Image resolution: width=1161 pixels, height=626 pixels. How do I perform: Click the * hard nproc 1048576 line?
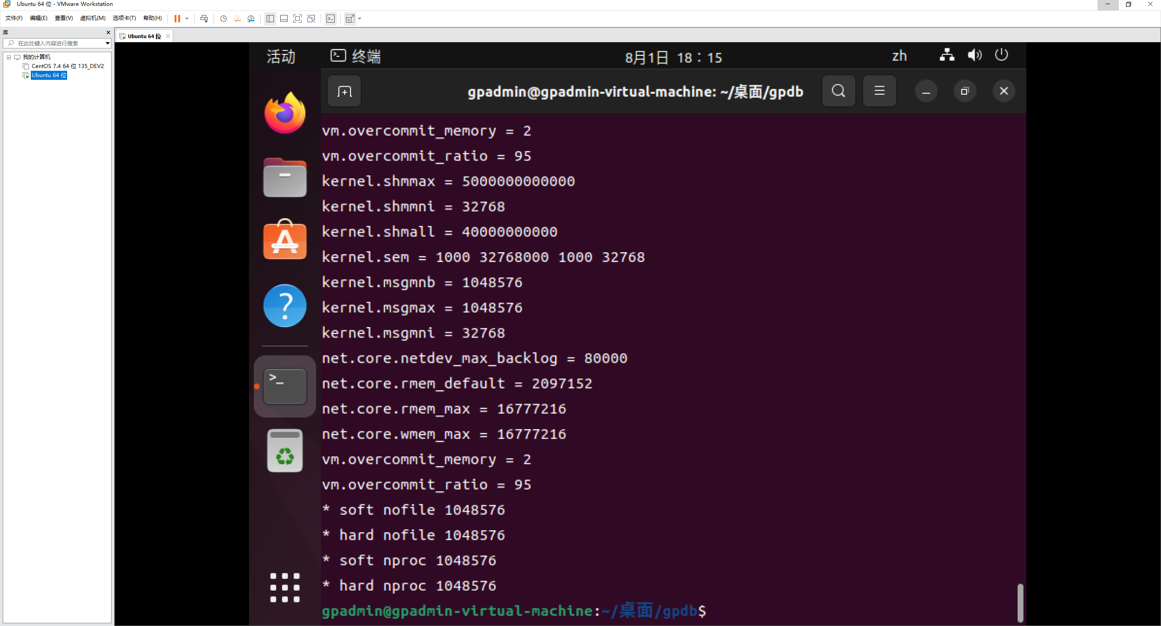point(409,586)
